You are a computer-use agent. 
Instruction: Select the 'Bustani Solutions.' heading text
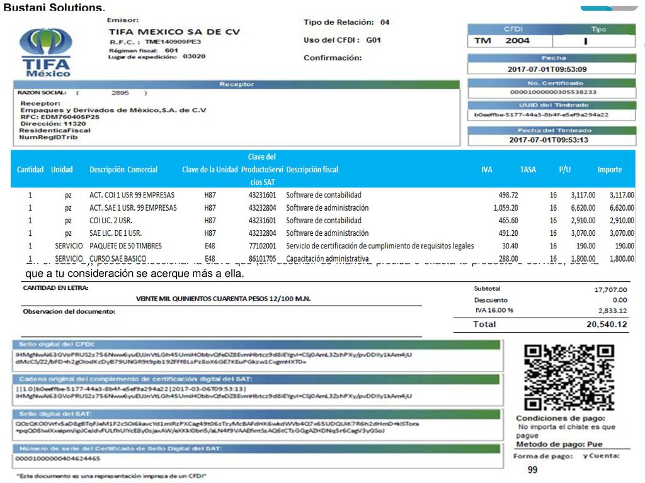54,6
